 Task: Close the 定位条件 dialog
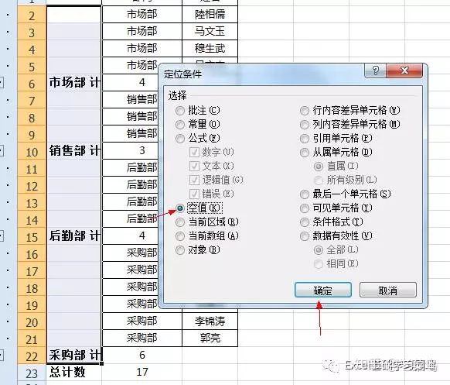click(x=404, y=70)
